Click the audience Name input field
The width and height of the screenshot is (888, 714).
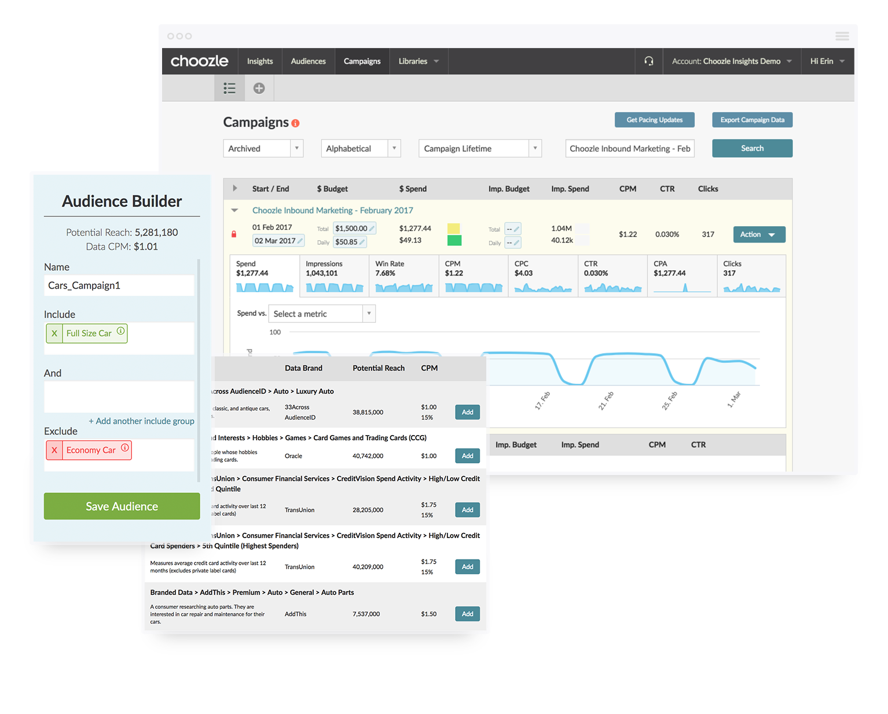click(119, 285)
